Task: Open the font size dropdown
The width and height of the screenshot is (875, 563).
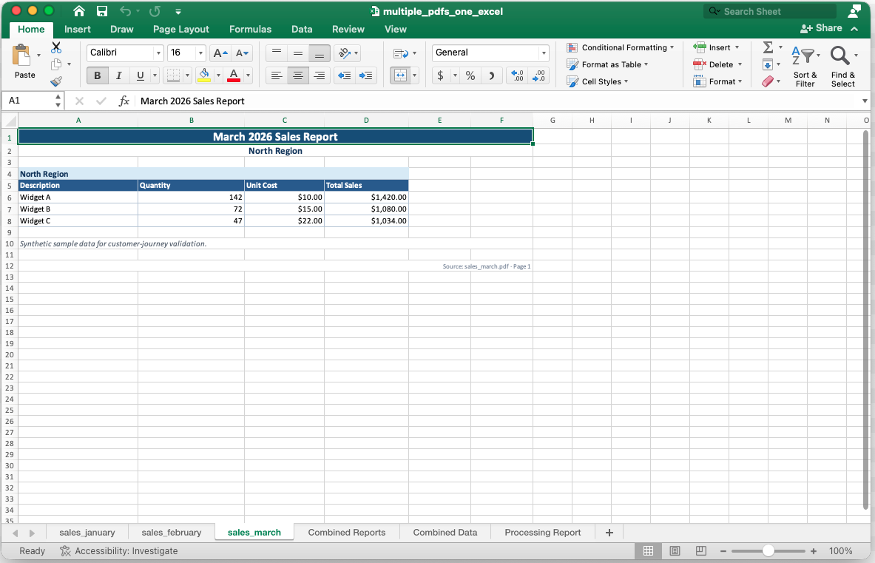Action: (200, 53)
